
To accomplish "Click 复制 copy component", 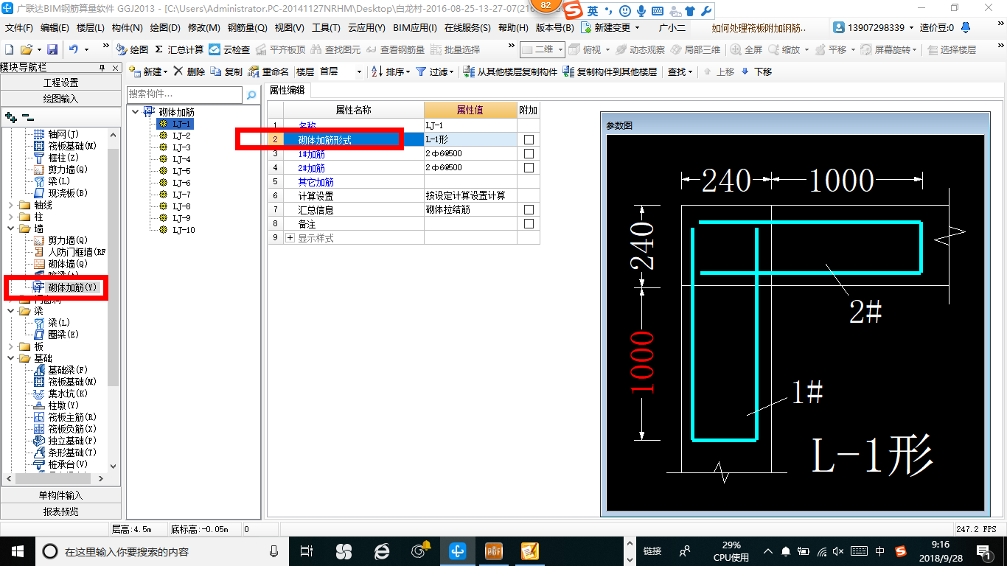I will (x=226, y=71).
